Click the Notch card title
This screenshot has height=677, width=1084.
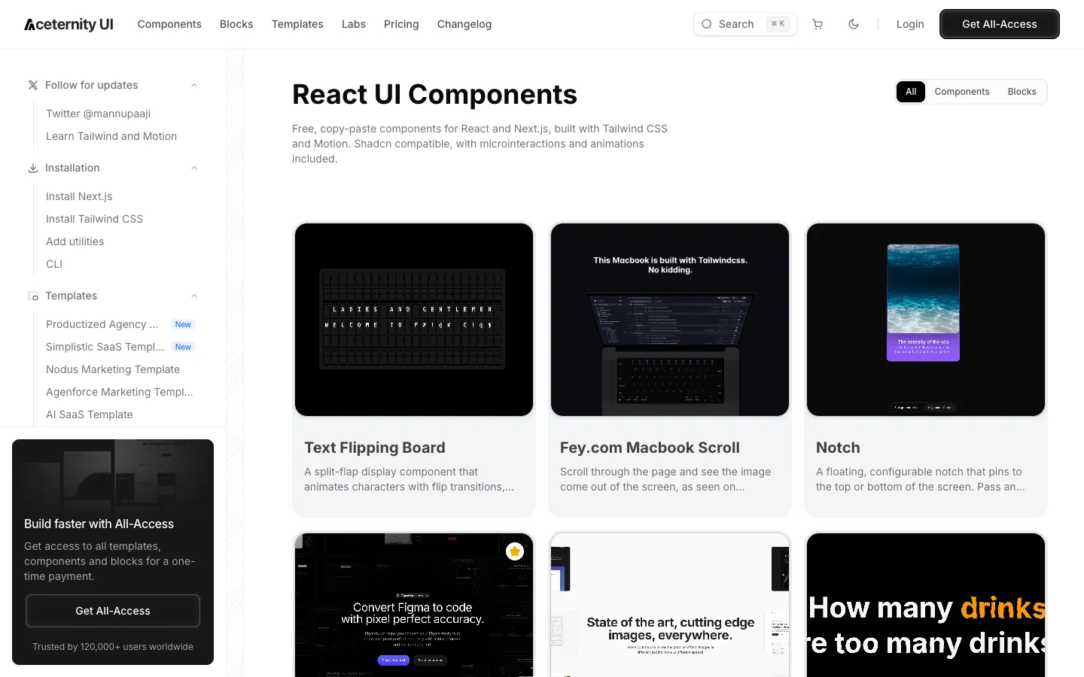(838, 448)
